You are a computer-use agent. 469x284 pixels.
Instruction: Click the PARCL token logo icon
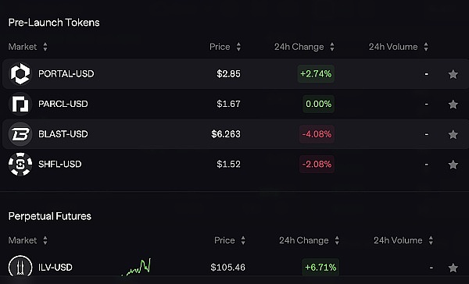coord(20,104)
